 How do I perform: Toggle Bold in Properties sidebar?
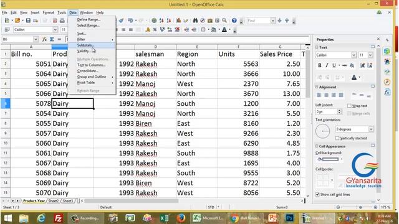(x=320, y=65)
